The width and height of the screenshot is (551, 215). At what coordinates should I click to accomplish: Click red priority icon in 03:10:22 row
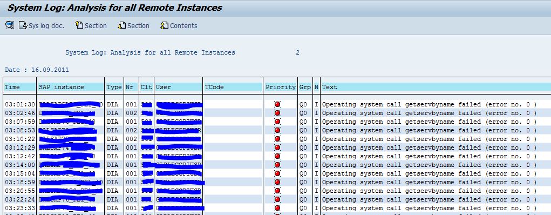pos(277,139)
